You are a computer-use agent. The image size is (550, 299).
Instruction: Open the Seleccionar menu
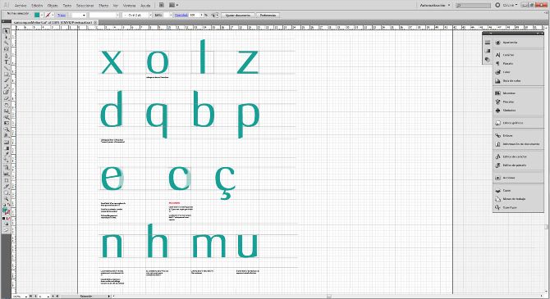point(85,6)
